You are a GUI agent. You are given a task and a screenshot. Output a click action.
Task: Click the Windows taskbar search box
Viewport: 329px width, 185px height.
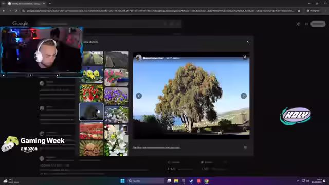146,181
